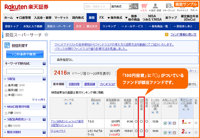Viewport: 200px width, 138px height.
Task: Open the 積立注文 submenu item
Action: [x=92, y=26]
